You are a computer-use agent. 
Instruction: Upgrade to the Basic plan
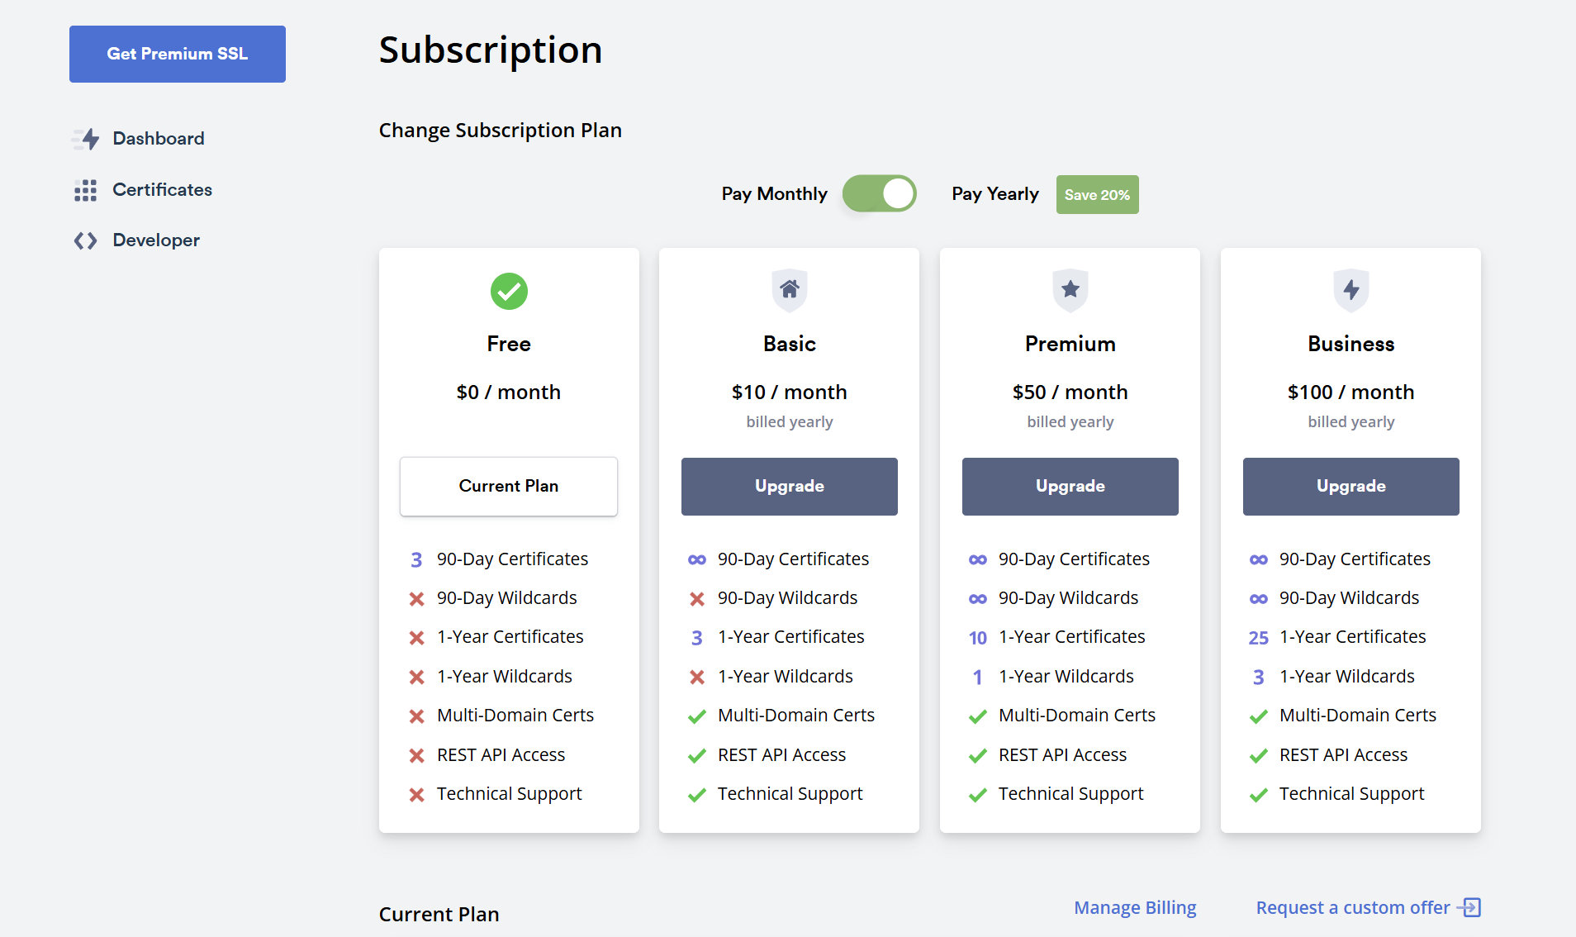(x=789, y=486)
